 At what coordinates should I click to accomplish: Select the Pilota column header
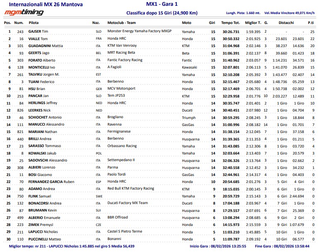(34, 23)
